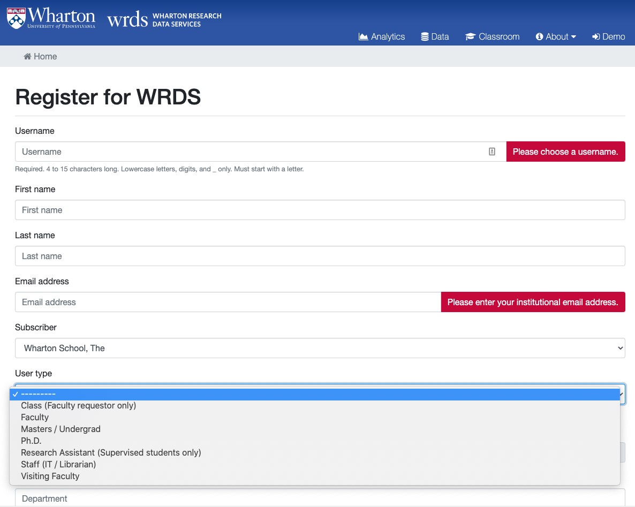Click the Home breadcrumb link
This screenshot has height=507, width=635.
coord(40,56)
